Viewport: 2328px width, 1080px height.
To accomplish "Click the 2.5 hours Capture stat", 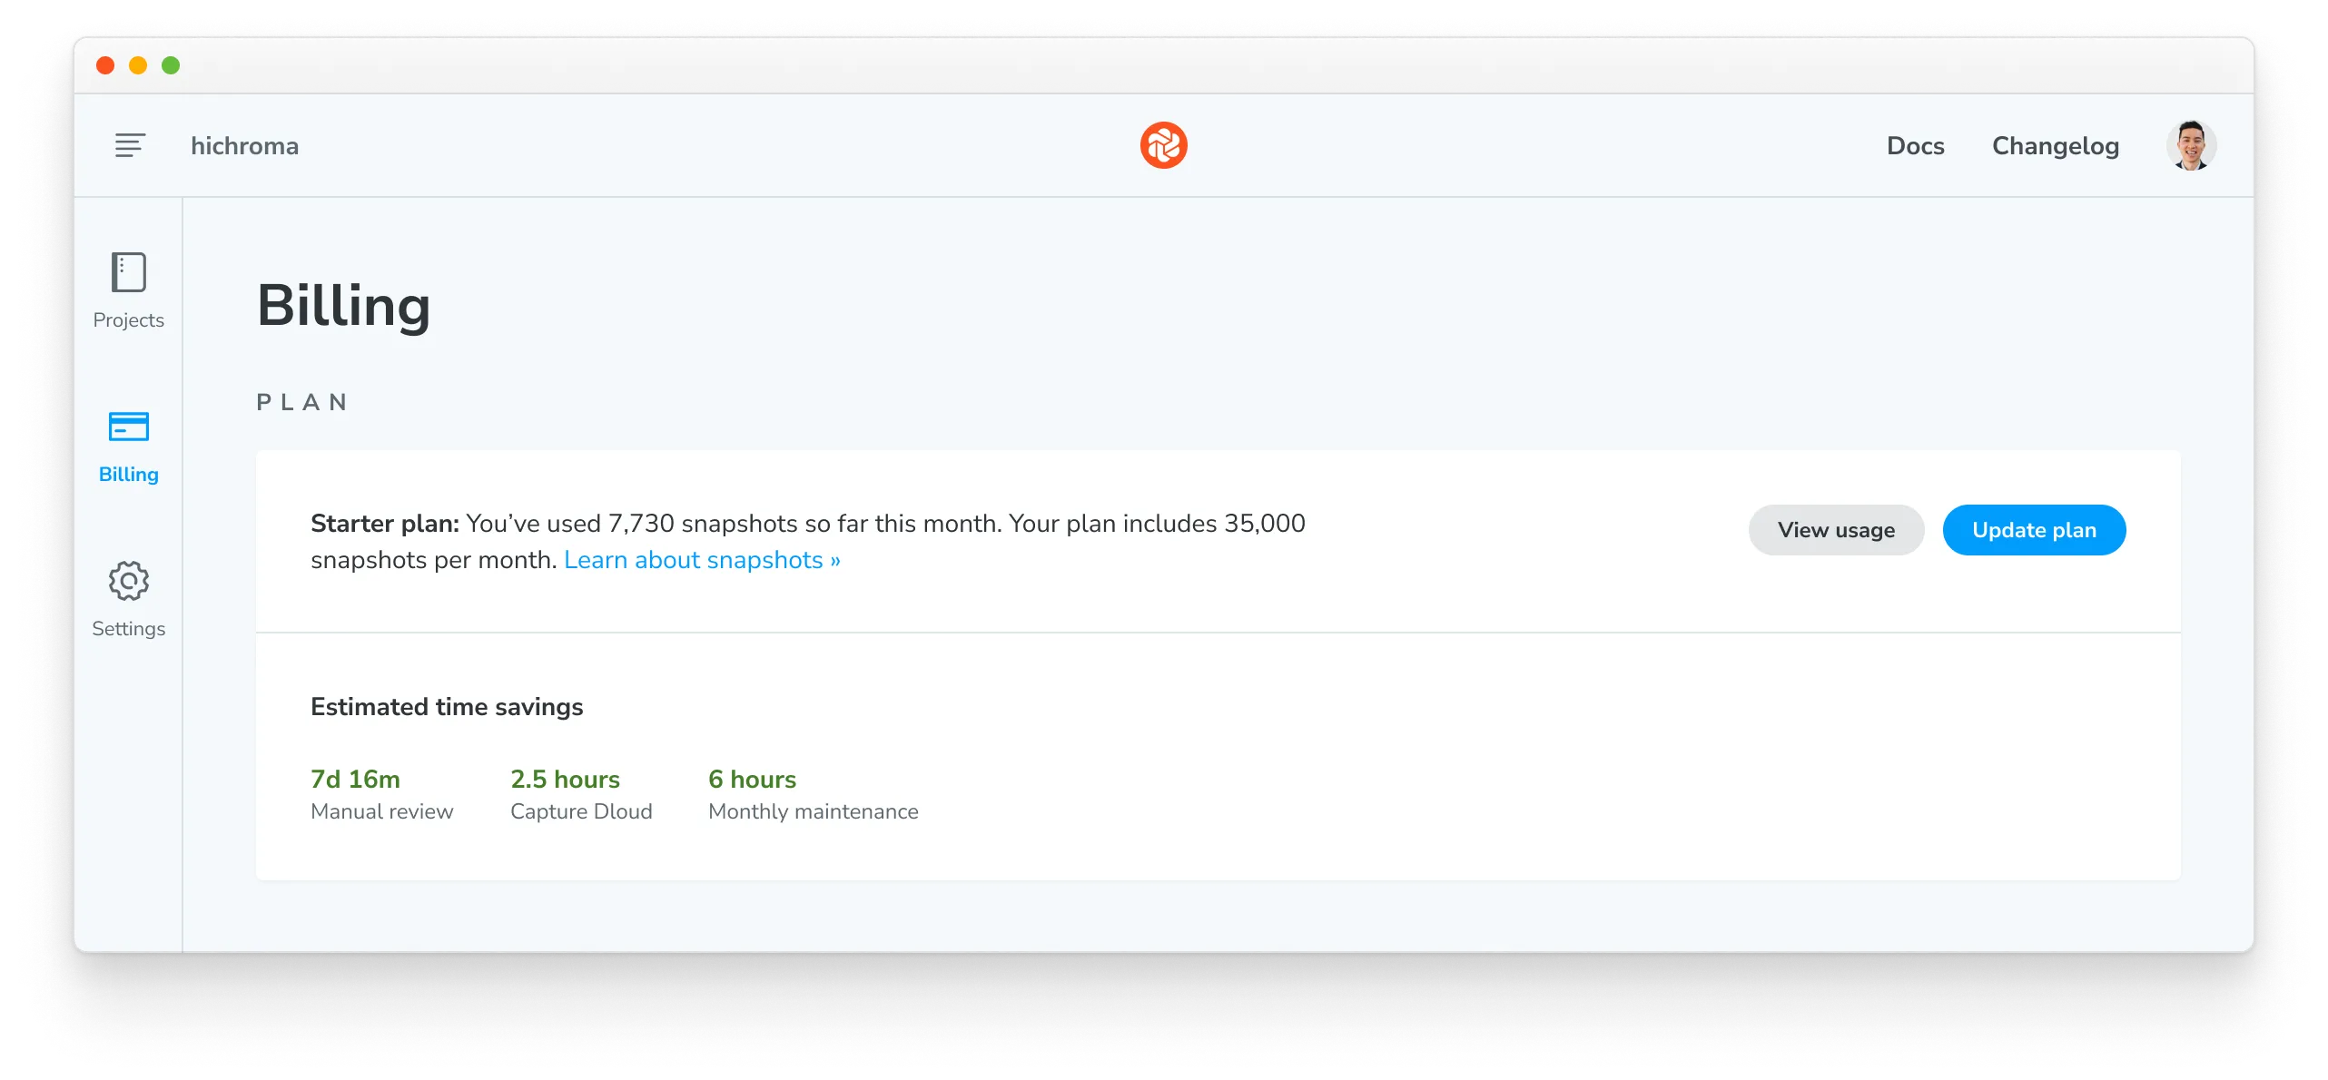I will pos(565,780).
